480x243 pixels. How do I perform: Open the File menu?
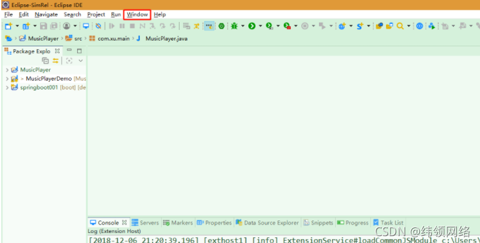(x=8, y=14)
